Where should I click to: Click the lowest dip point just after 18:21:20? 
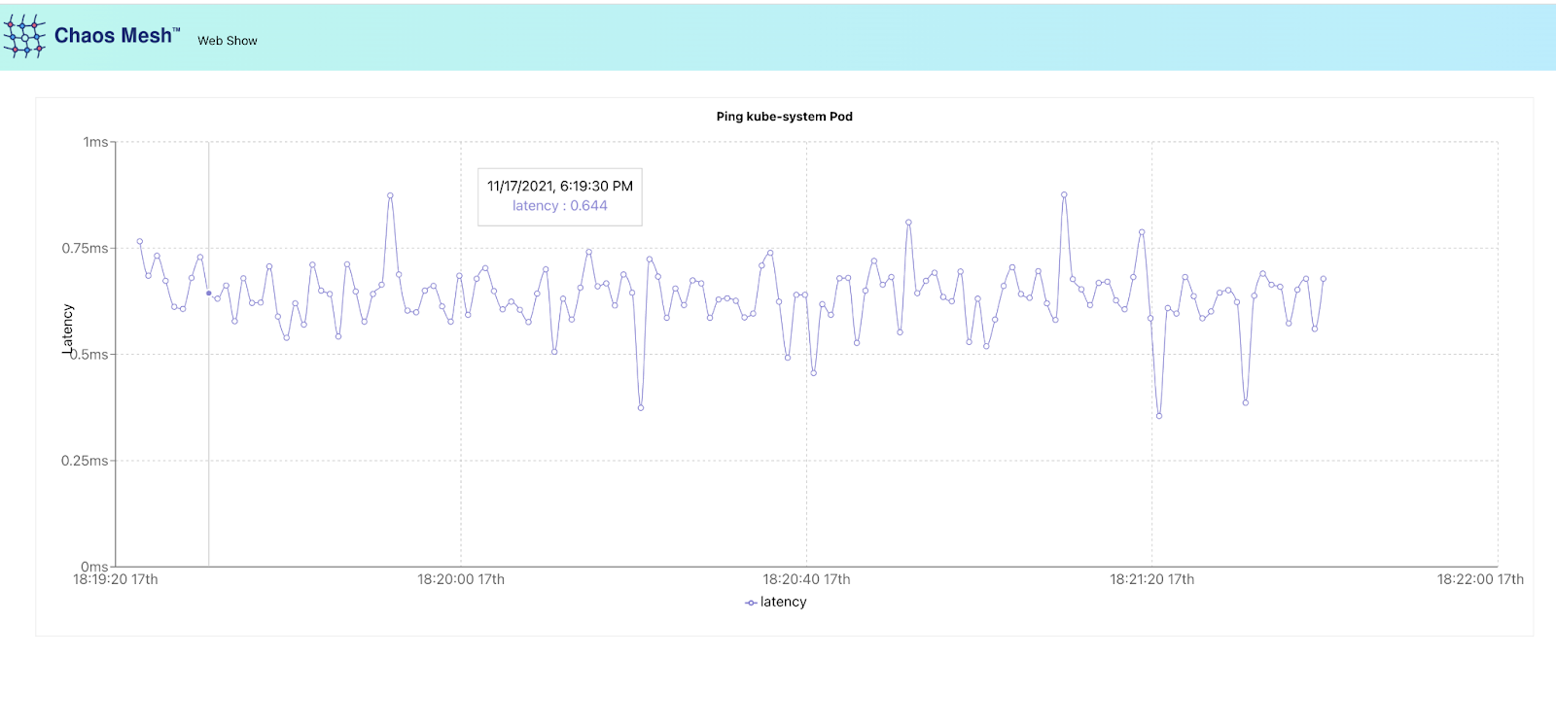click(1159, 416)
